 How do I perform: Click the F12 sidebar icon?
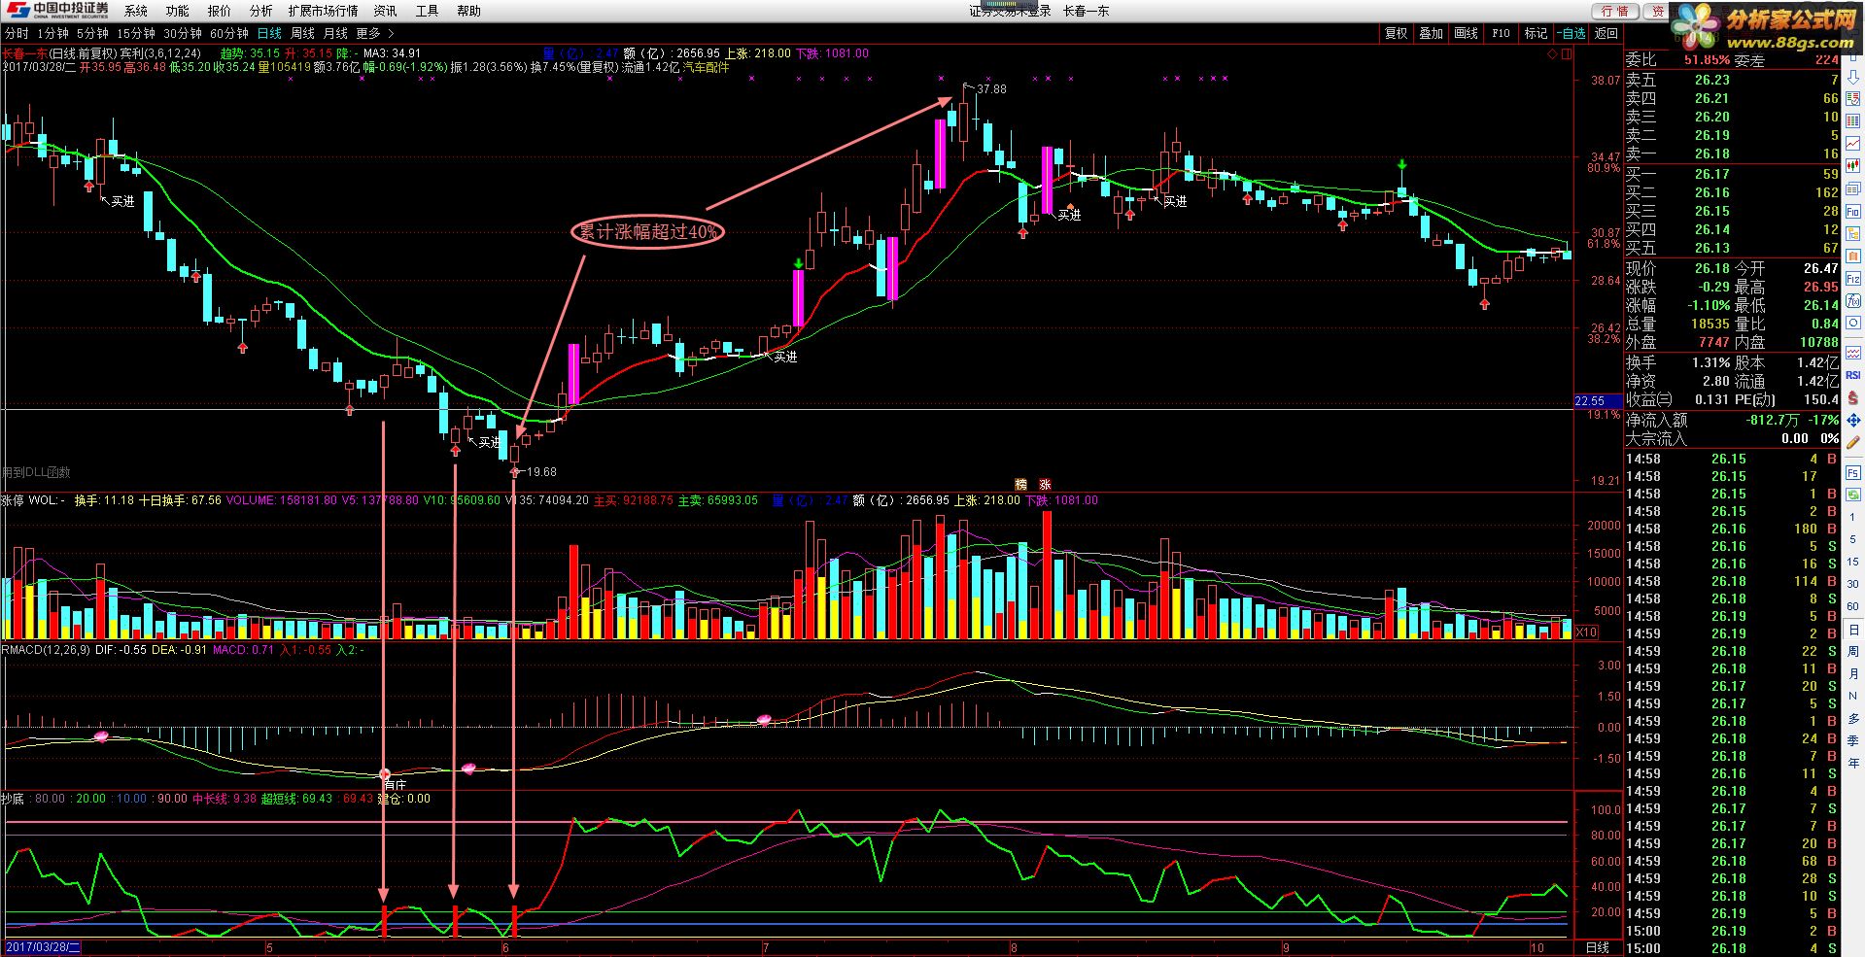click(1853, 279)
